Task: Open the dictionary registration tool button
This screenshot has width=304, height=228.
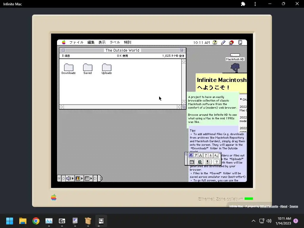Action: (200, 162)
